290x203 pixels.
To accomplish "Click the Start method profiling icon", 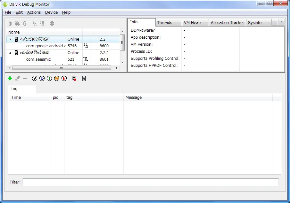I will 42,23.
